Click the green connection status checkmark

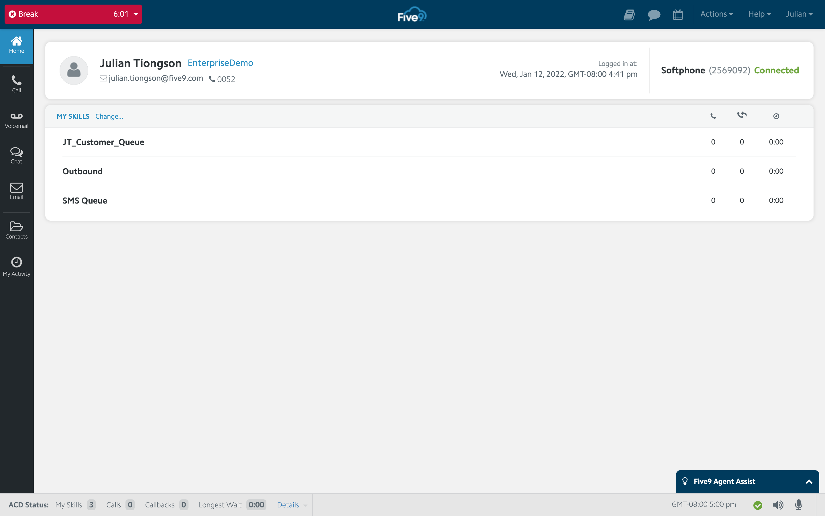pyautogui.click(x=757, y=505)
